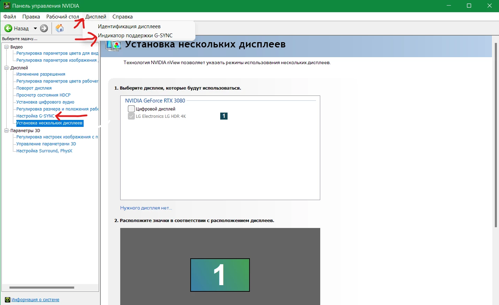Click the horizontal scrollbar of task tree
This screenshot has height=305, width=499.
(42, 288)
